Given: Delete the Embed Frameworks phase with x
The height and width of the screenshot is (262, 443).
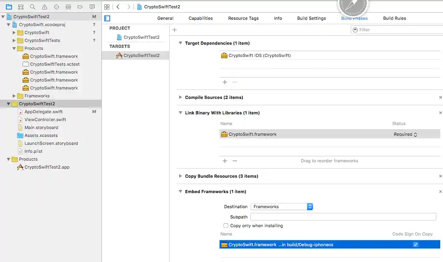Looking at the screenshot, I should point(440,192).
